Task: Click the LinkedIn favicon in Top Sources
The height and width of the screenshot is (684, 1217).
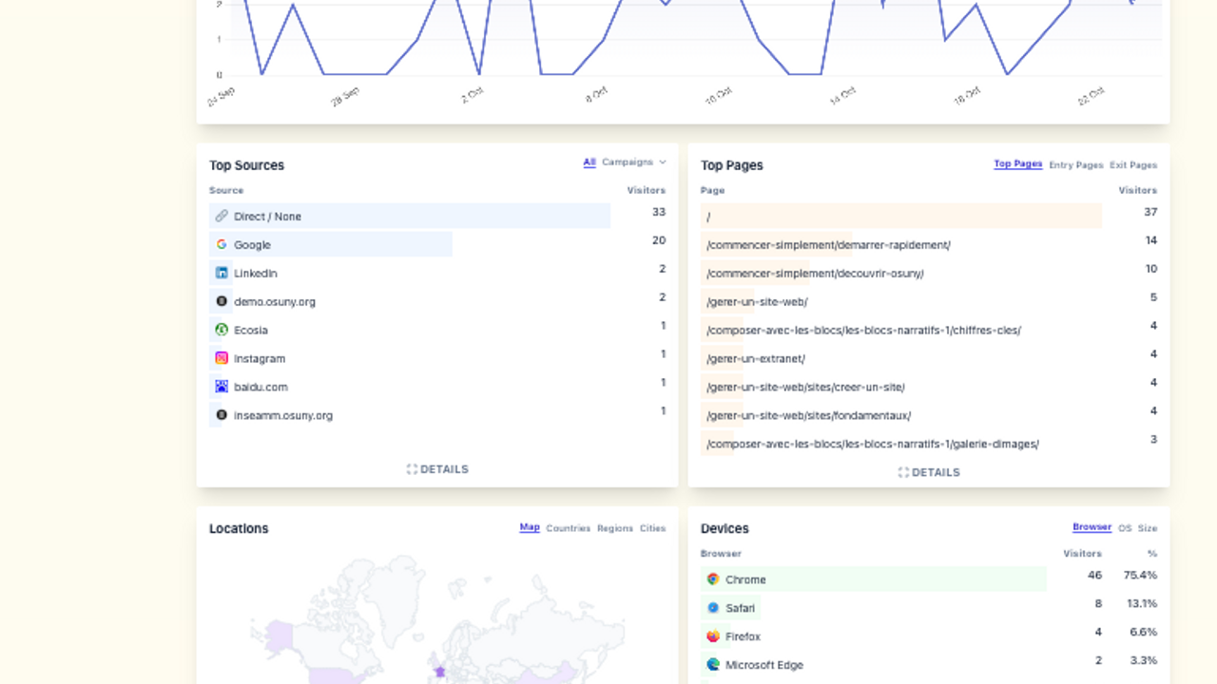Action: coord(222,273)
